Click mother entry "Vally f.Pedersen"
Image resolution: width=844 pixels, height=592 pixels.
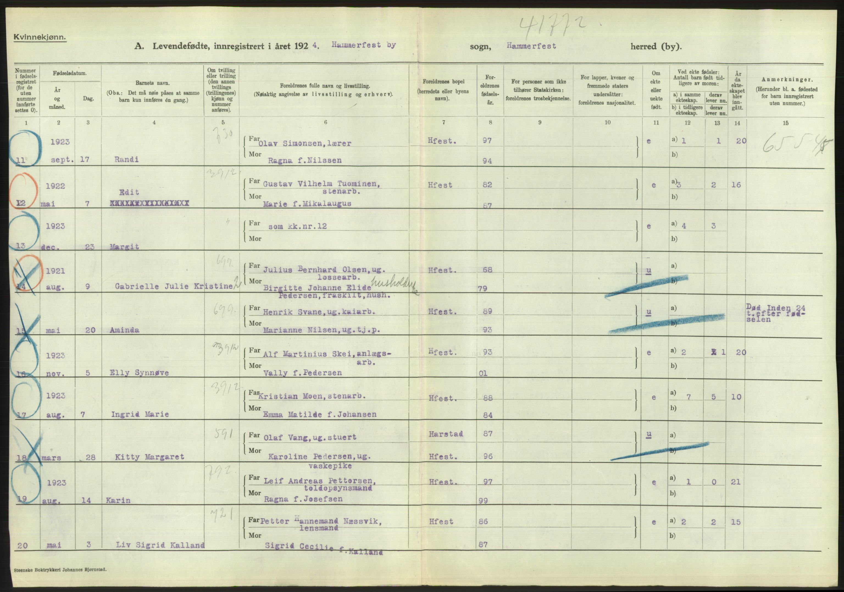pos(302,373)
